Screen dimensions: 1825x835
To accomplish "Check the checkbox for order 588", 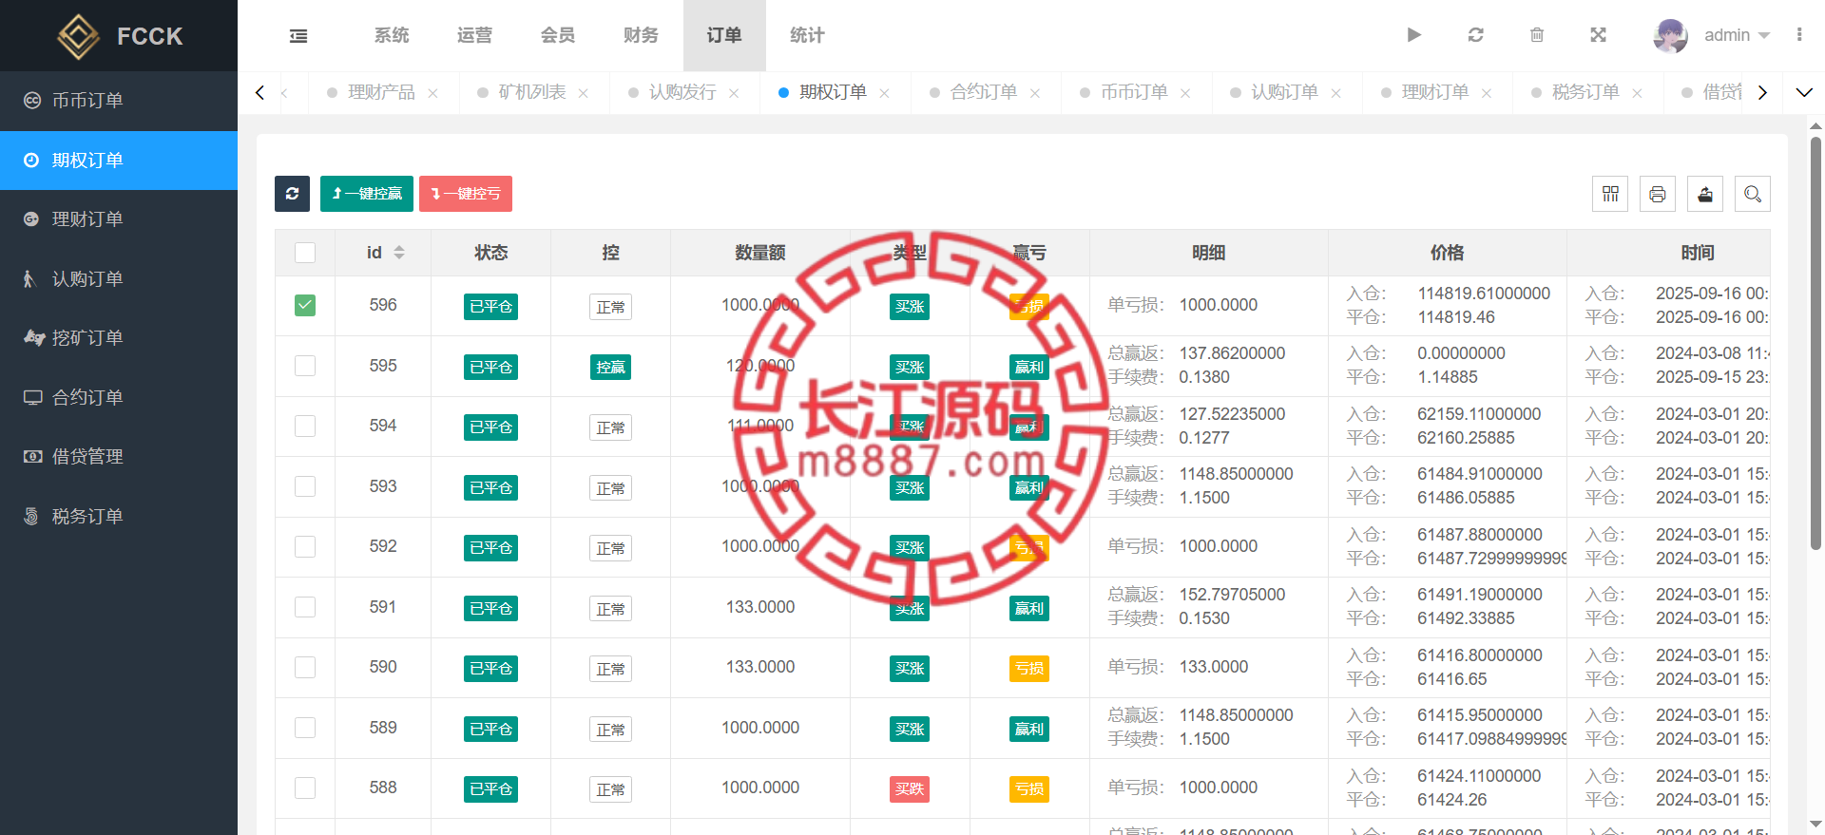I will coord(305,788).
